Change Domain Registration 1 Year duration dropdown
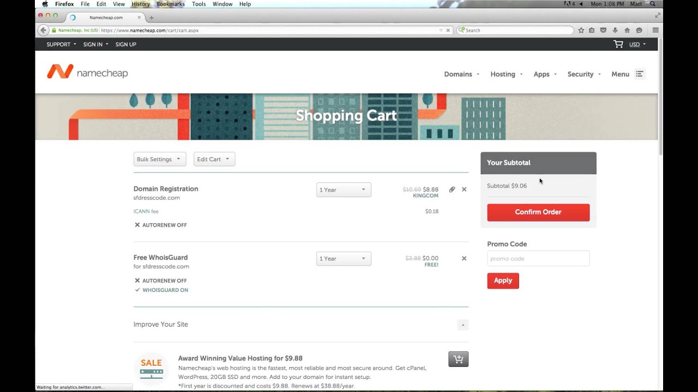This screenshot has height=392, width=698. coord(344,189)
